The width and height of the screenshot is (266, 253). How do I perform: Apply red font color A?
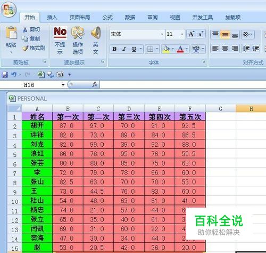point(180,49)
